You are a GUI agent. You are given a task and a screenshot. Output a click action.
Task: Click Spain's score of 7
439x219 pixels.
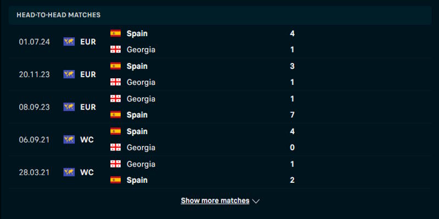click(x=292, y=115)
